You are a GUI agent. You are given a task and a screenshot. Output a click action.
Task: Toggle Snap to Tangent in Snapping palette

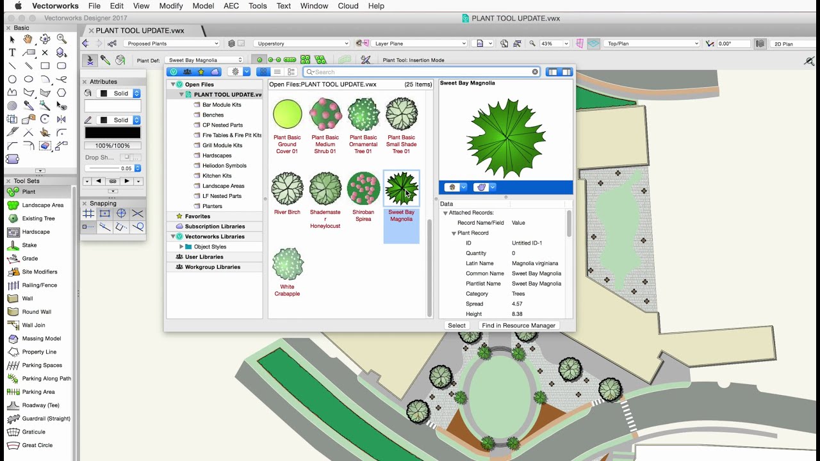pyautogui.click(x=138, y=227)
